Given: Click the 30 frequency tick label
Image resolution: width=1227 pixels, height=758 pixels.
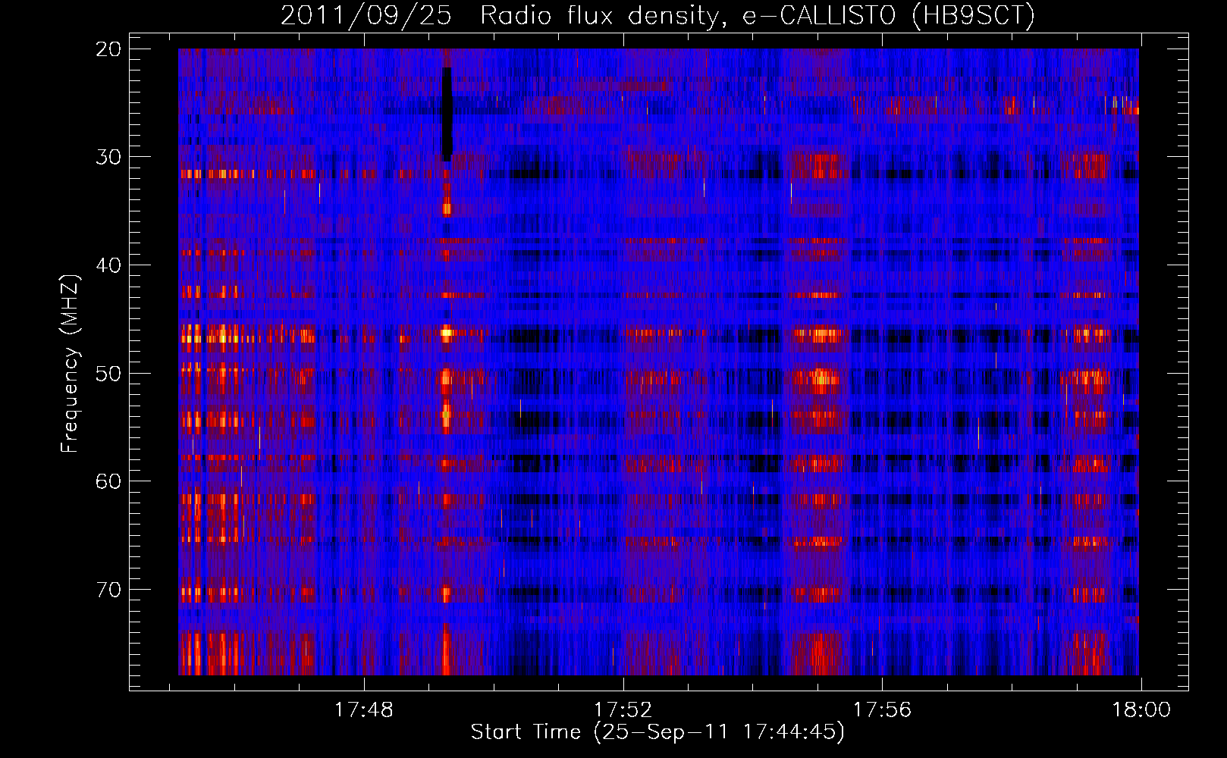Looking at the screenshot, I should click(109, 157).
